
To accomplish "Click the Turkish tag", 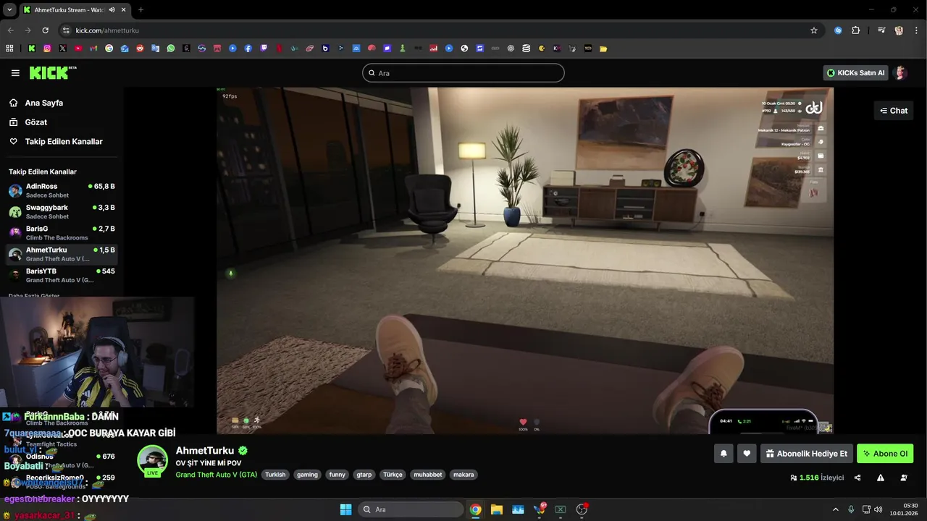I will (275, 475).
